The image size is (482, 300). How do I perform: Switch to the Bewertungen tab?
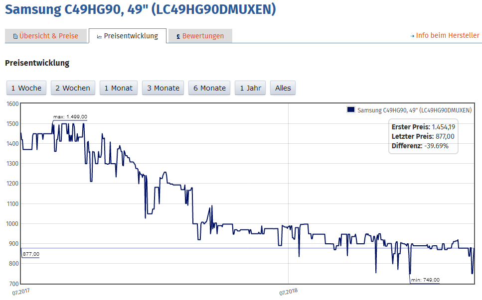(200, 36)
